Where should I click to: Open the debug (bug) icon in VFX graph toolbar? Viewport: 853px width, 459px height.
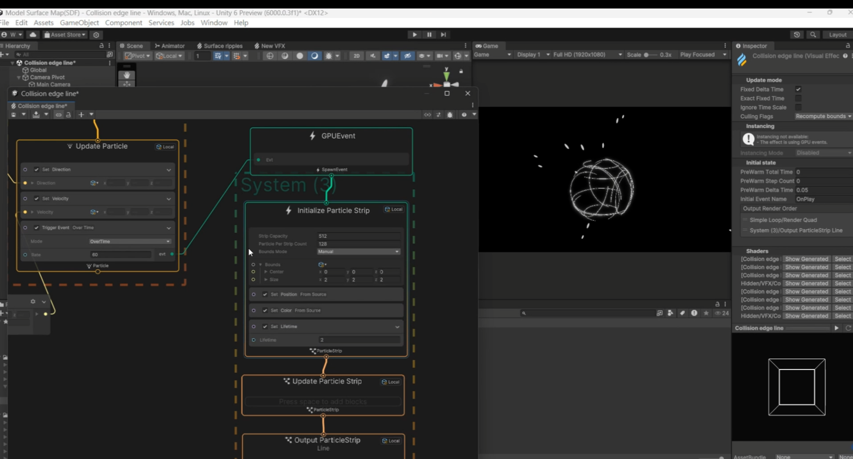point(450,114)
